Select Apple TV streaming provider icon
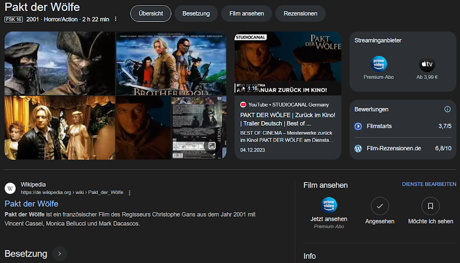This screenshot has width=460, height=263. click(x=427, y=64)
